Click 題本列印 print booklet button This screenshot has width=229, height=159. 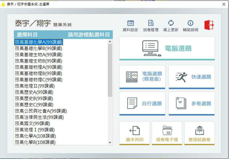(135, 133)
